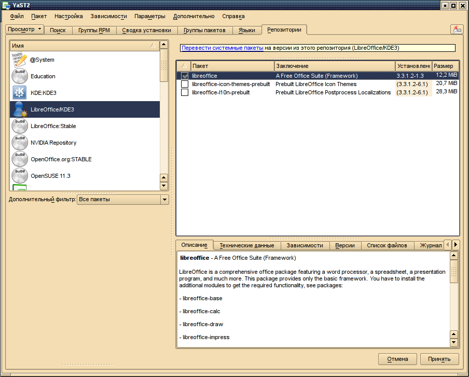This screenshot has width=469, height=377.
Task: Select the LibreOffice:Stable repository name
Action: click(x=53, y=126)
